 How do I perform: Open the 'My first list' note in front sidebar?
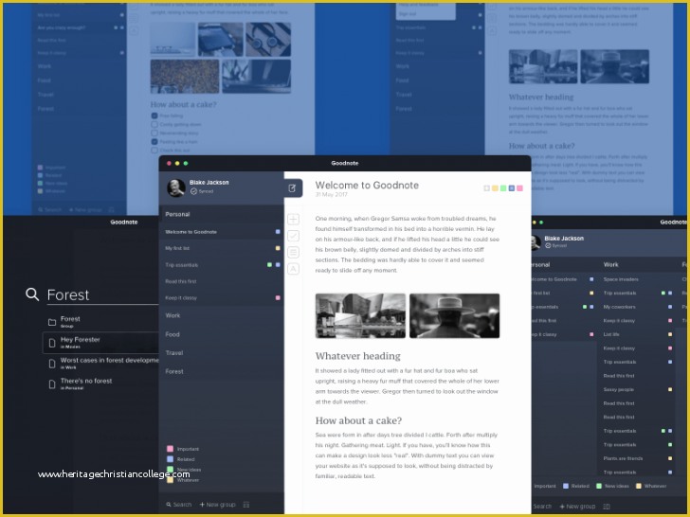(222, 248)
